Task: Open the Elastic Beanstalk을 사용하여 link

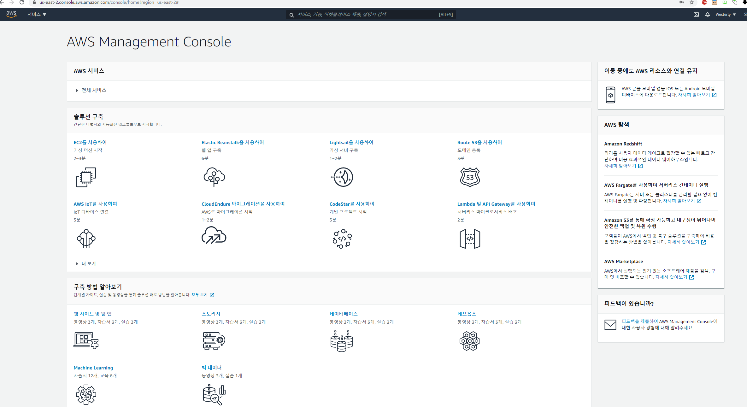Action: coord(233,142)
